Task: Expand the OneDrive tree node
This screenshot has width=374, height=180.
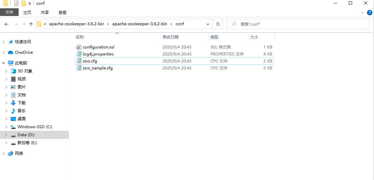Action: click(3, 52)
